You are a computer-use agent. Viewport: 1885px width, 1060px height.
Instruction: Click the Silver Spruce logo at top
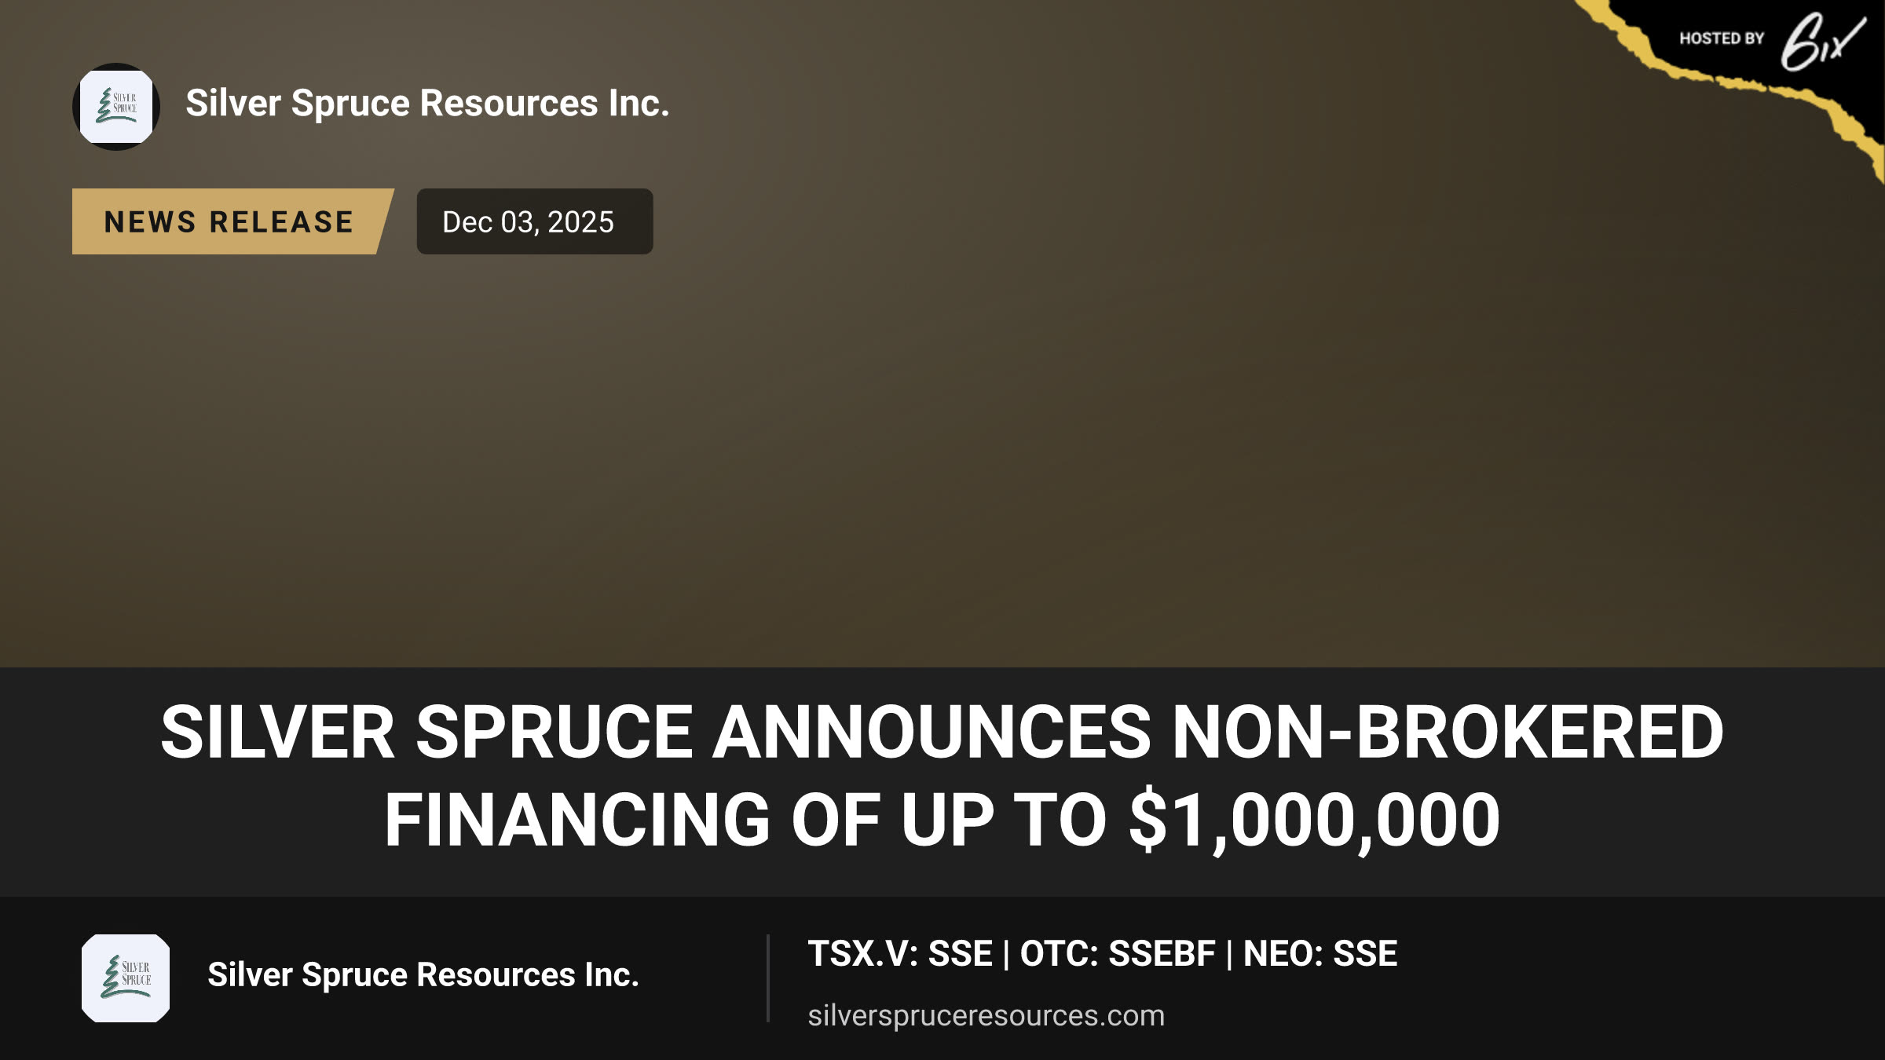[x=116, y=107]
